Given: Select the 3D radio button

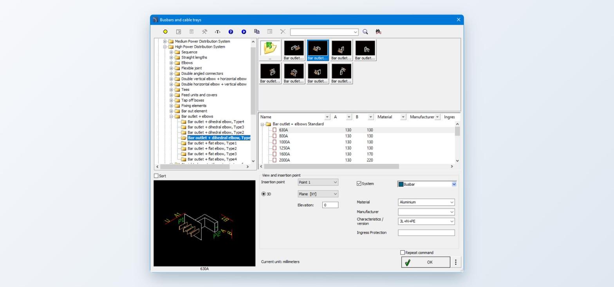Looking at the screenshot, I should (264, 194).
